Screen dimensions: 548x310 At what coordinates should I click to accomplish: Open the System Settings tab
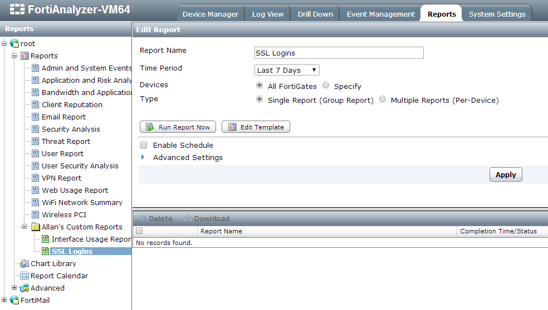tap(497, 14)
